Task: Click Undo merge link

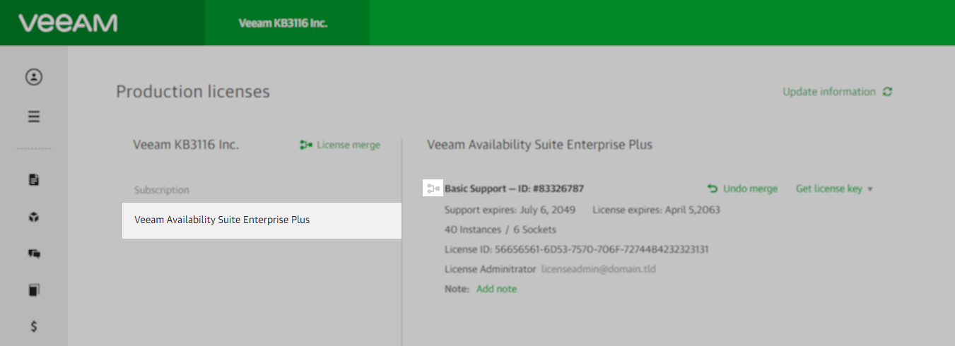Action: point(750,189)
